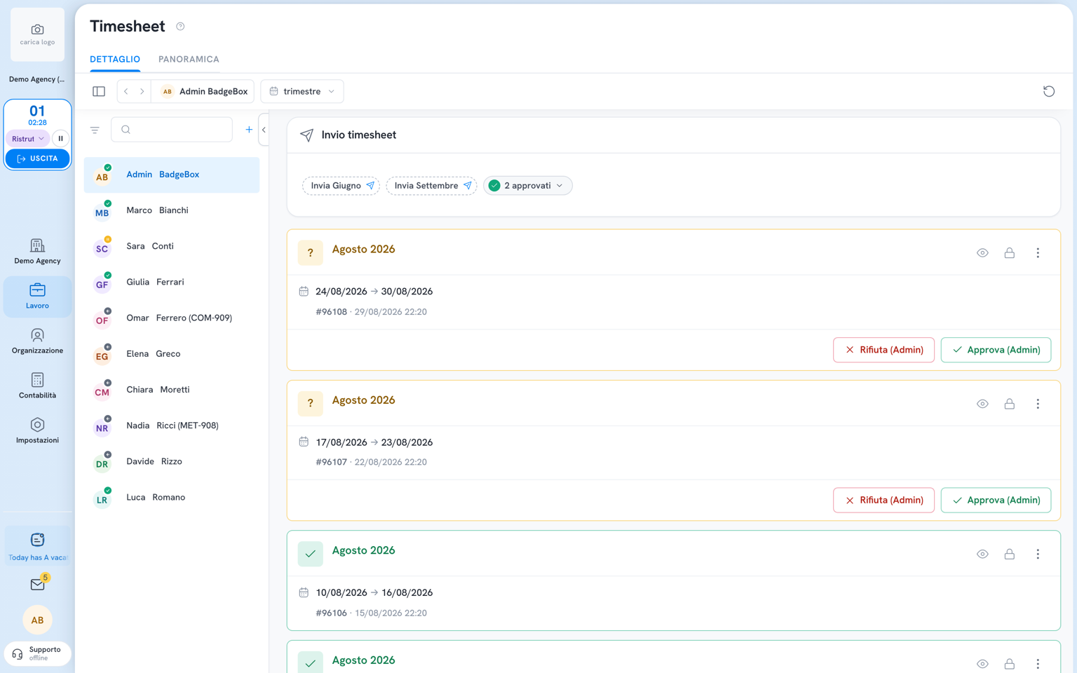The height and width of the screenshot is (673, 1077).
Task: Click the lock icon on timesheet #96108
Action: tap(1009, 253)
